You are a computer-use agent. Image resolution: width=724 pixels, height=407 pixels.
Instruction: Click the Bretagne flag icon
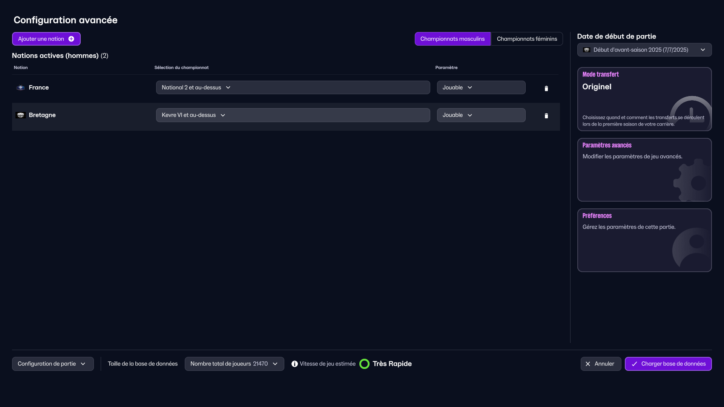tap(21, 115)
